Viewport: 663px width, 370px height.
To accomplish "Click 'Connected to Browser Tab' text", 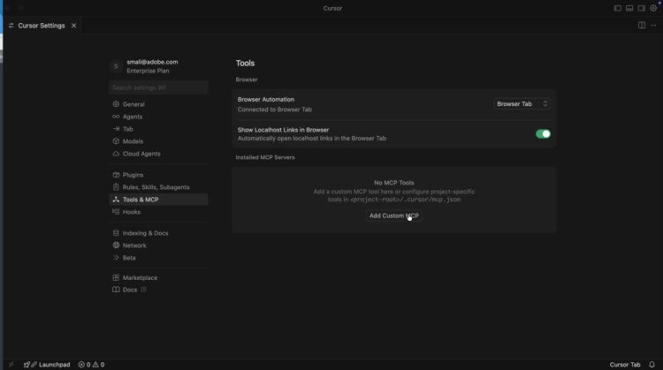I will coord(274,109).
